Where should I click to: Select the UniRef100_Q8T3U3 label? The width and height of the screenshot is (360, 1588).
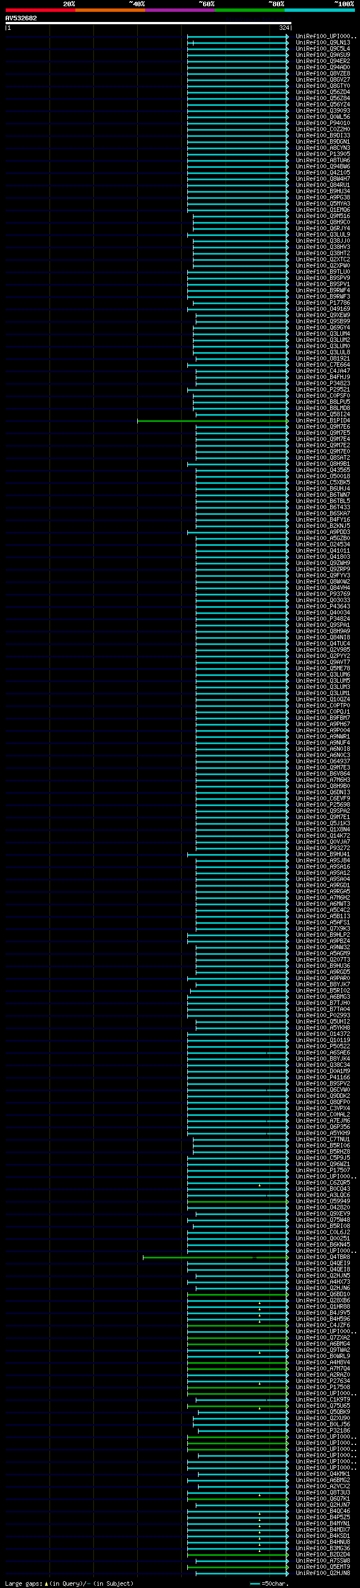(322, 1493)
